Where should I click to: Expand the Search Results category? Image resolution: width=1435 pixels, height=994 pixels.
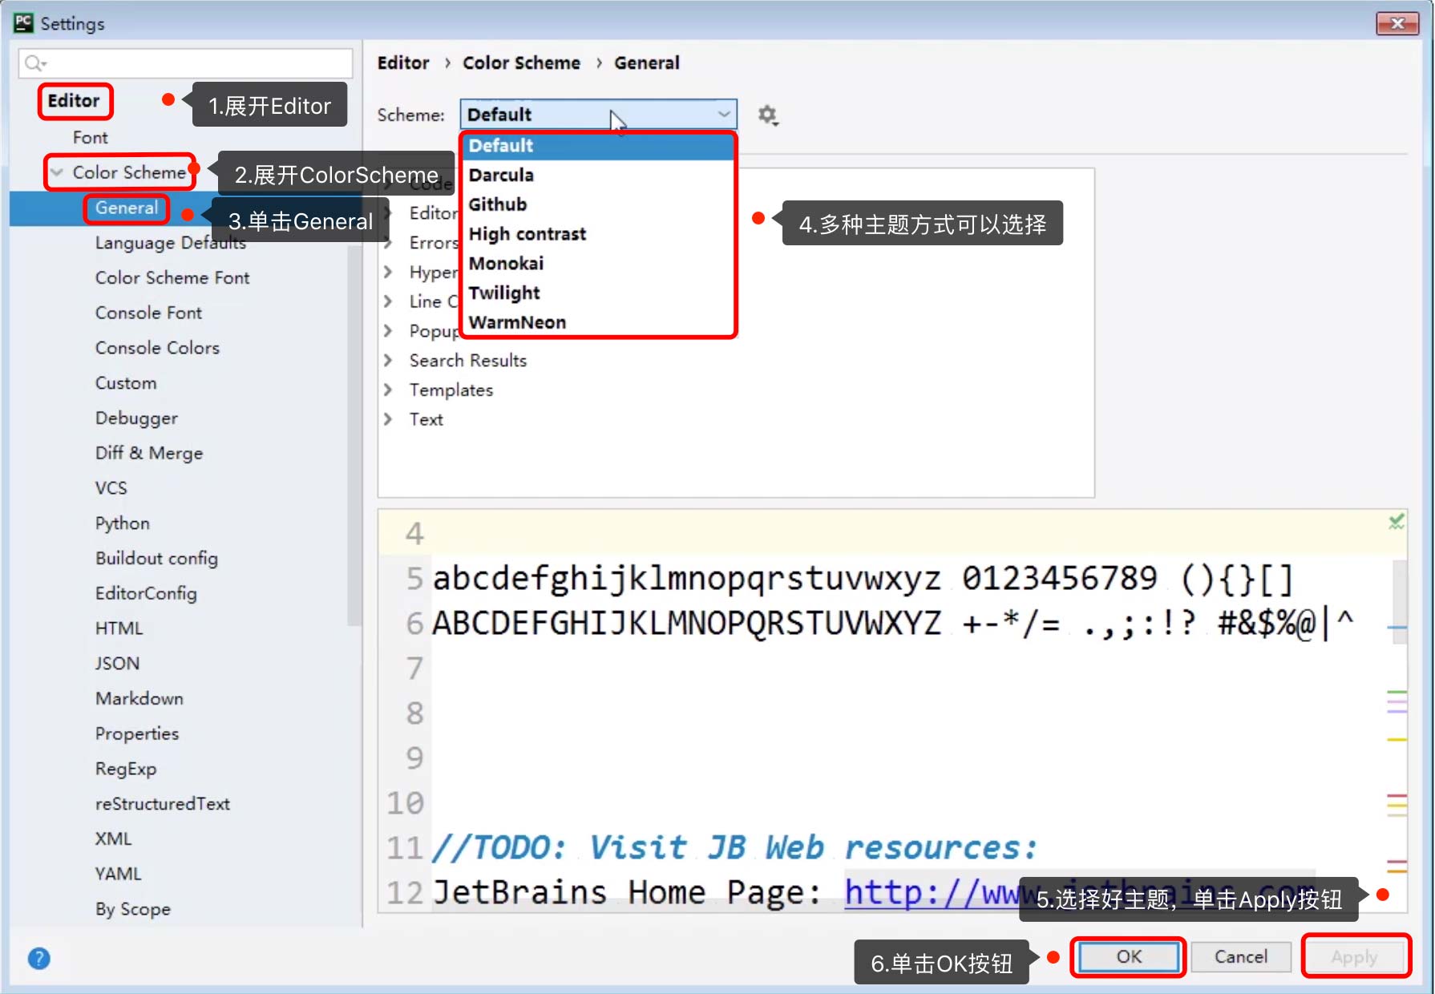(x=388, y=361)
